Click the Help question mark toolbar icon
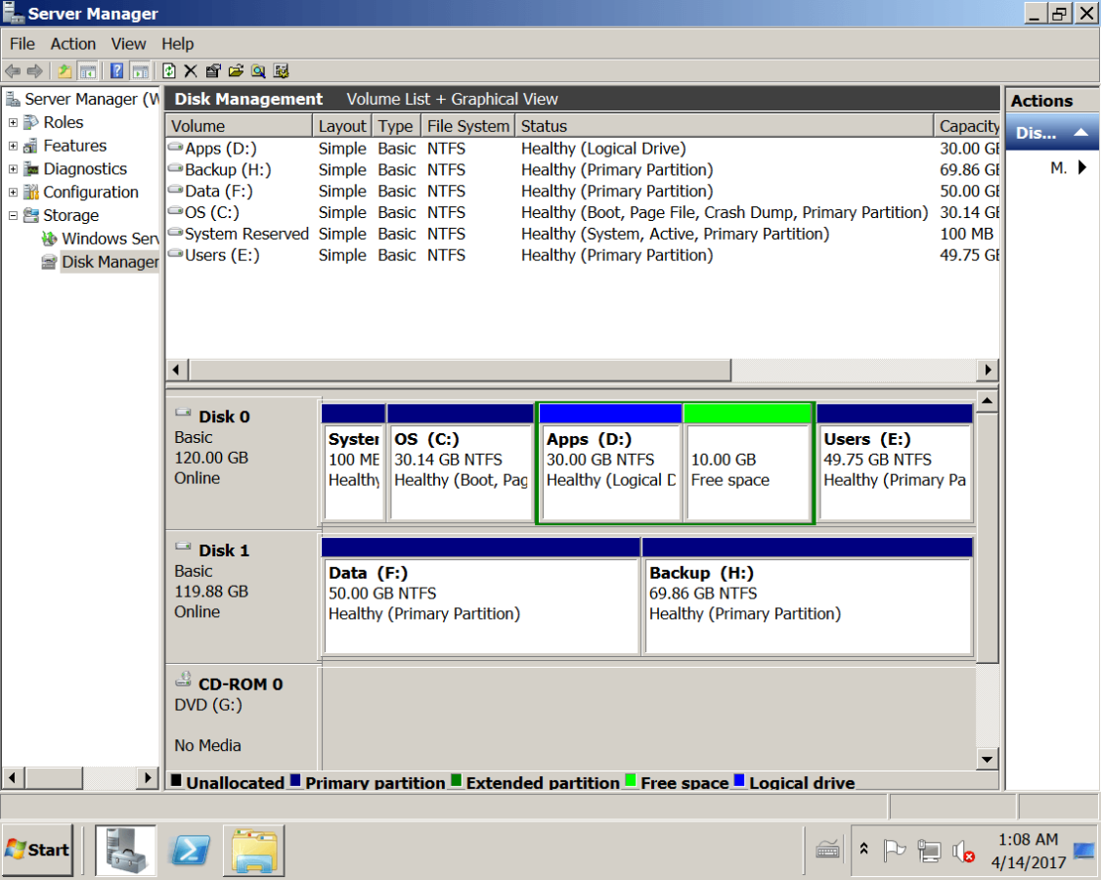The image size is (1101, 880). pyautogui.click(x=116, y=70)
